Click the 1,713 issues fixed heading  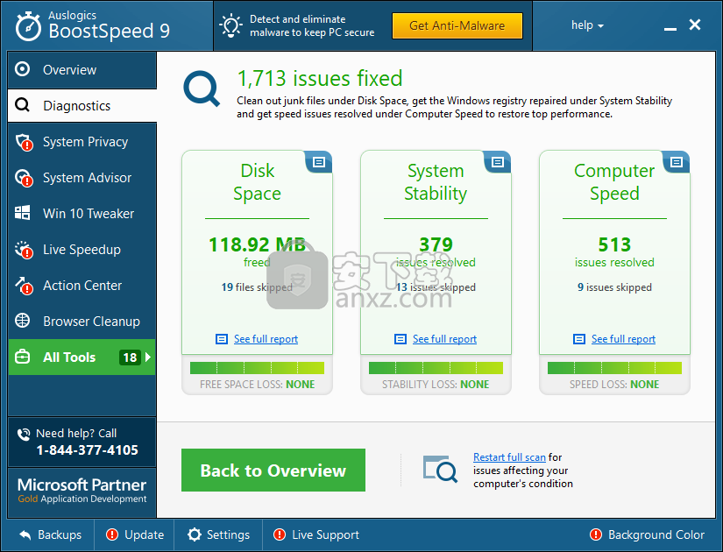[x=320, y=78]
